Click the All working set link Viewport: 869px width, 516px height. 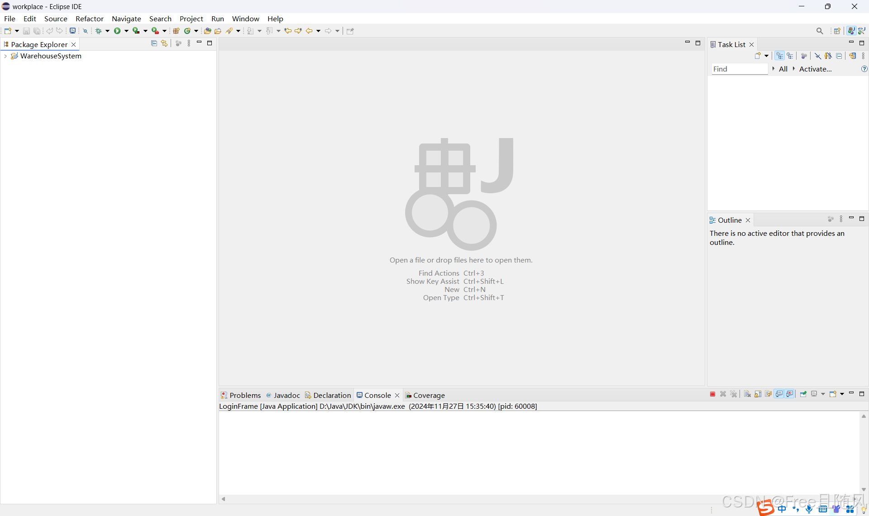(783, 69)
